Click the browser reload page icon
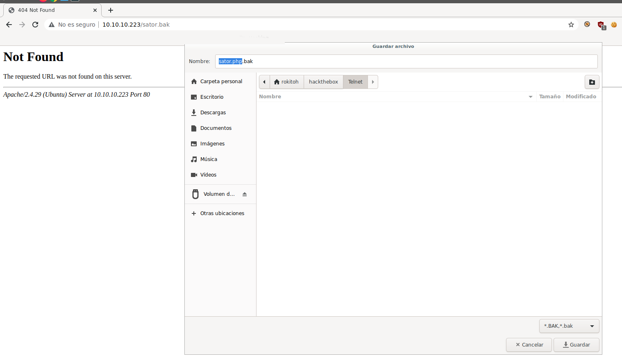622x356 pixels. (35, 25)
